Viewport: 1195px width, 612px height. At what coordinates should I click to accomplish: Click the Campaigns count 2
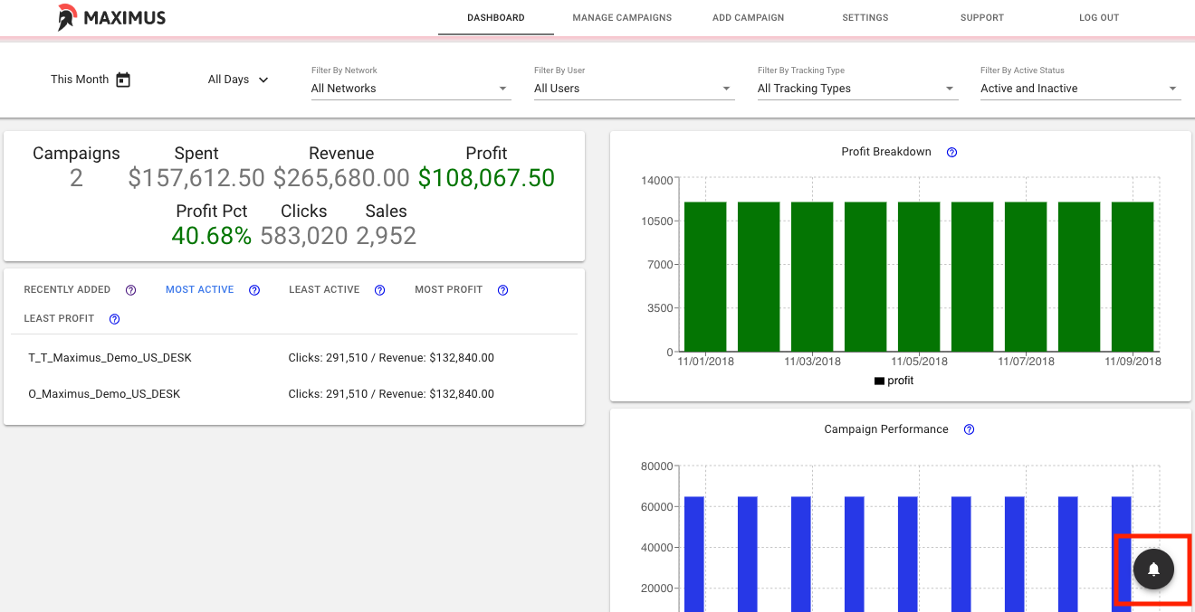[x=76, y=178]
